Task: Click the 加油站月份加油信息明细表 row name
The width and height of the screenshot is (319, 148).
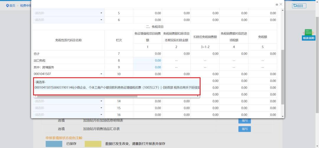Action: point(103,121)
